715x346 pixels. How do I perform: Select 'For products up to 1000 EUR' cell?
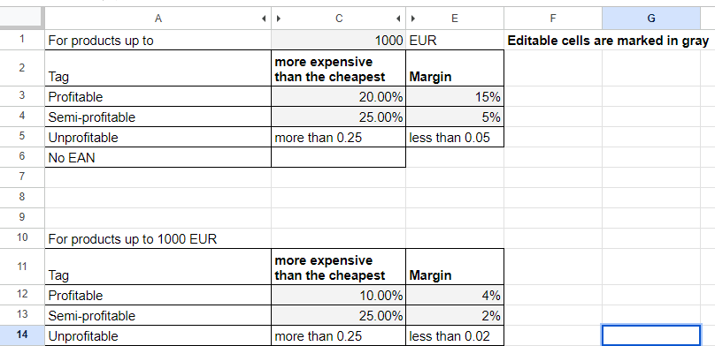point(158,238)
